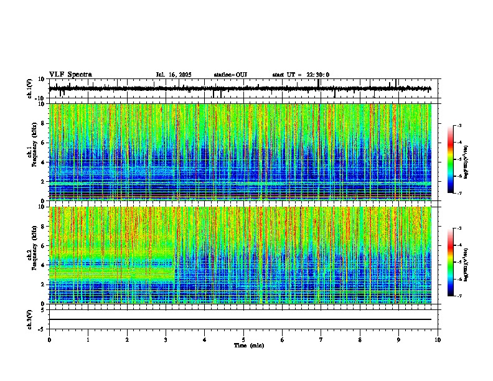
Task: Click the "4" tick on the time axis
Action: pos(205,340)
